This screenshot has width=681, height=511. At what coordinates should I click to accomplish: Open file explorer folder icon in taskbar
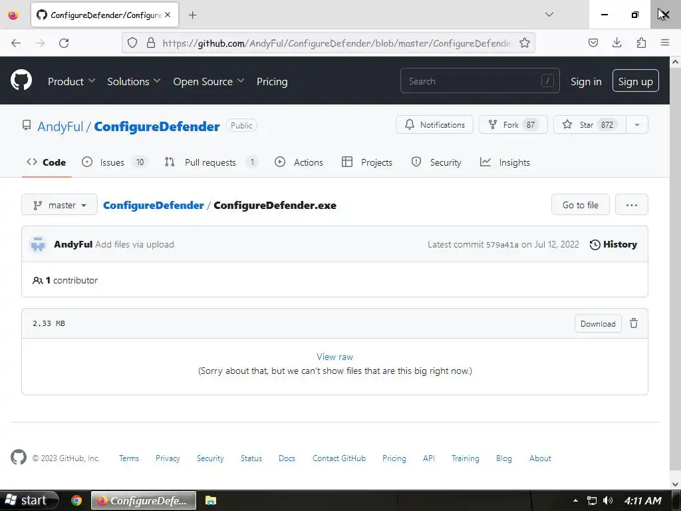(211, 500)
